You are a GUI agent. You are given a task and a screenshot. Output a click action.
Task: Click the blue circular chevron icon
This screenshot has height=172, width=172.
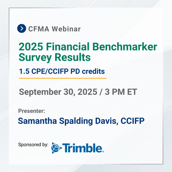click(x=21, y=28)
